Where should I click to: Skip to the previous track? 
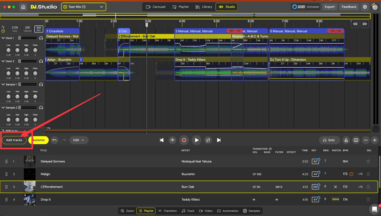coord(162,140)
